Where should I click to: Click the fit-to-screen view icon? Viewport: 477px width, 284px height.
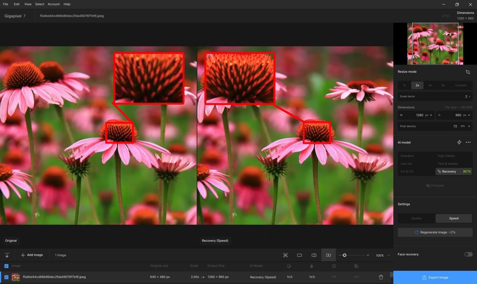pyautogui.click(x=285, y=255)
